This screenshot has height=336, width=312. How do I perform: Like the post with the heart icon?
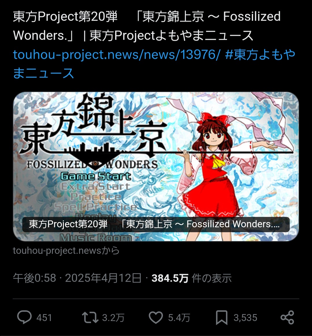pyautogui.click(x=156, y=317)
